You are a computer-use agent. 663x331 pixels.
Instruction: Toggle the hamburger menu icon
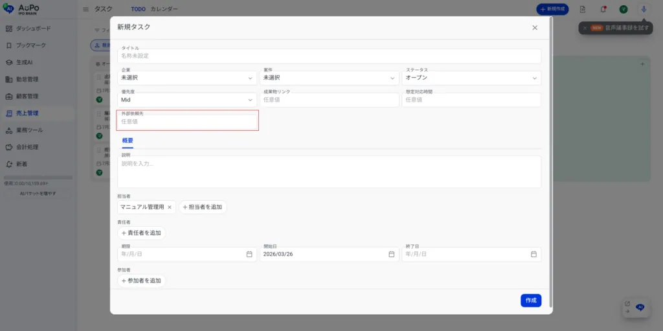(x=86, y=9)
